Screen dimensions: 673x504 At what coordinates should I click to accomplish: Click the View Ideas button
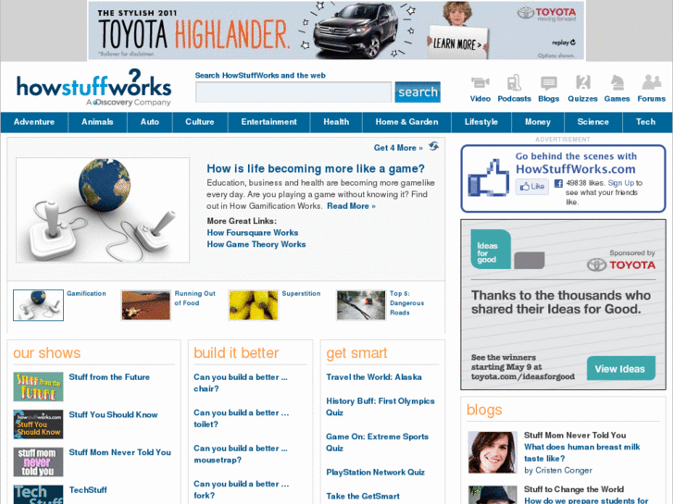620,368
